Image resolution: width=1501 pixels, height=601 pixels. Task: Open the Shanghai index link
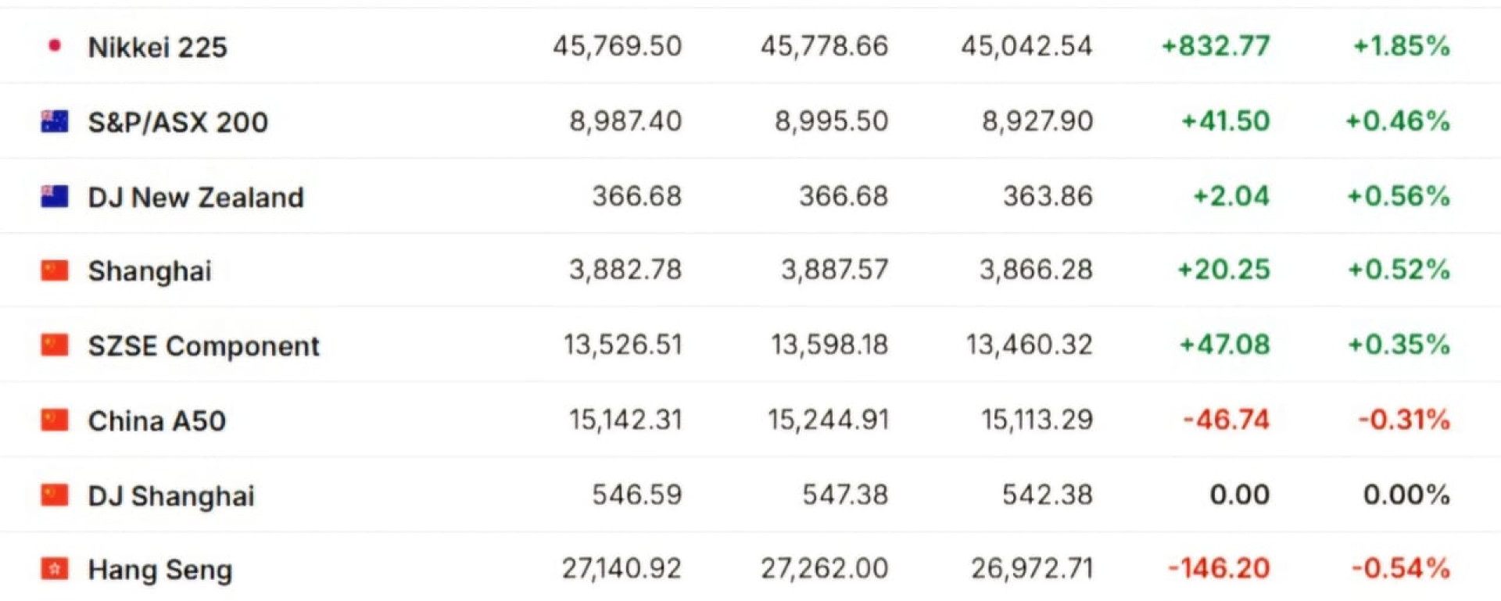click(x=149, y=271)
